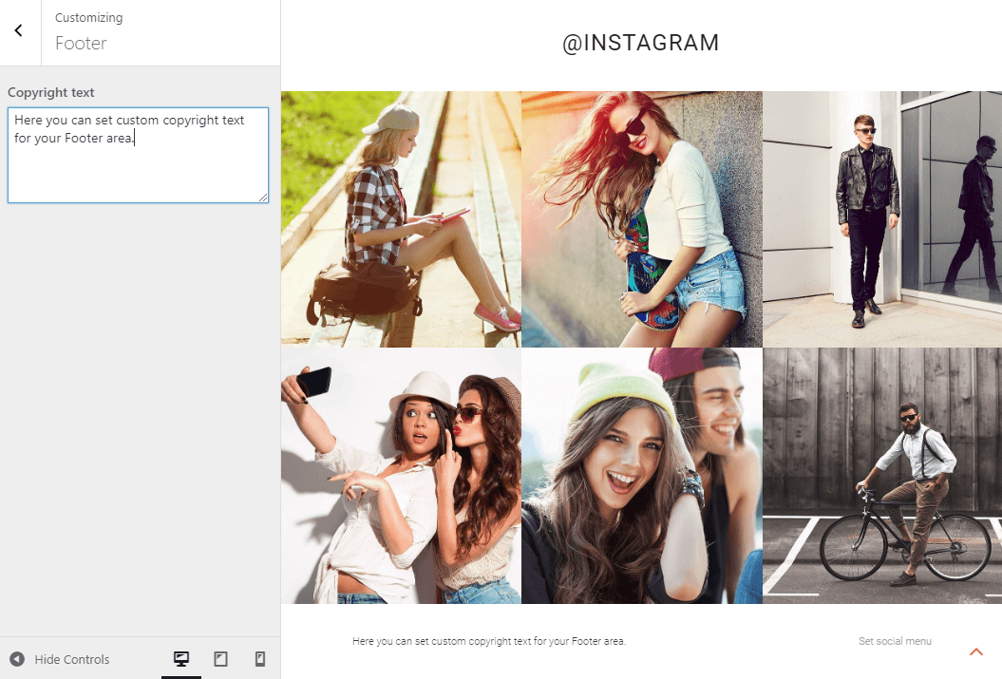Open the photo of girl in yellow beanie
Viewport: 1002px width, 679px height.
[642, 476]
